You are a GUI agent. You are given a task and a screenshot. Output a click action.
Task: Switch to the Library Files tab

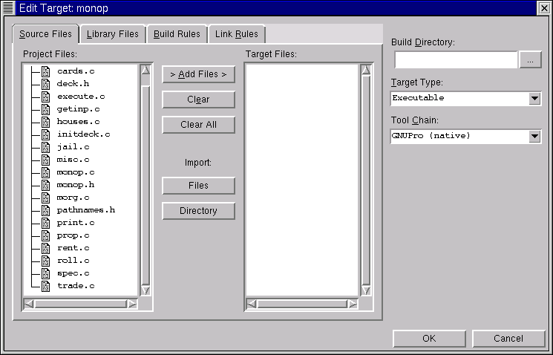(113, 34)
